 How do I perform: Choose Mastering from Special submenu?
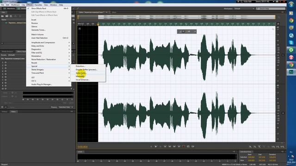click(88, 77)
